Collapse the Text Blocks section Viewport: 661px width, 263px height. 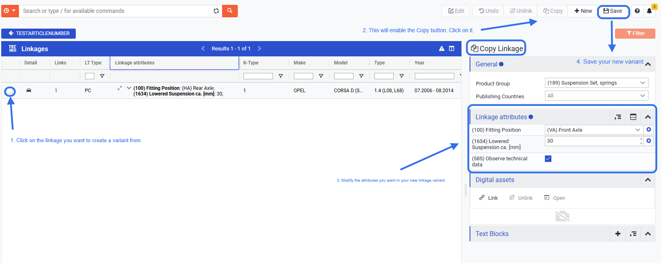pyautogui.click(x=648, y=234)
